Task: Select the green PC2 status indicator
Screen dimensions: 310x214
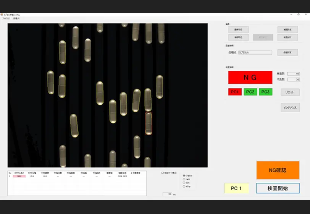Action: [250, 92]
